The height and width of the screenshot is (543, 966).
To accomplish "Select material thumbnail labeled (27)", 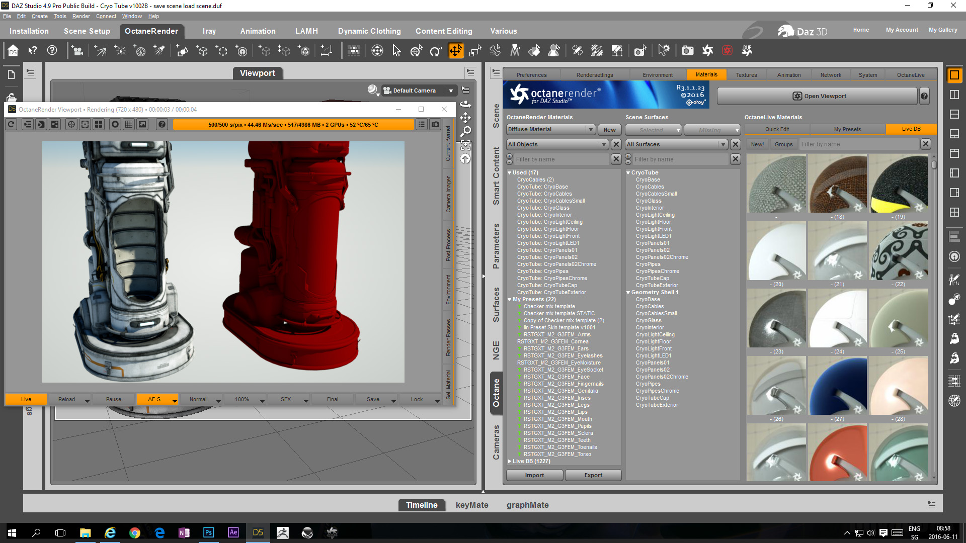I will (x=837, y=386).
